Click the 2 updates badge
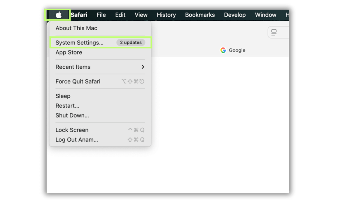This screenshot has width=350, height=203. click(x=131, y=42)
